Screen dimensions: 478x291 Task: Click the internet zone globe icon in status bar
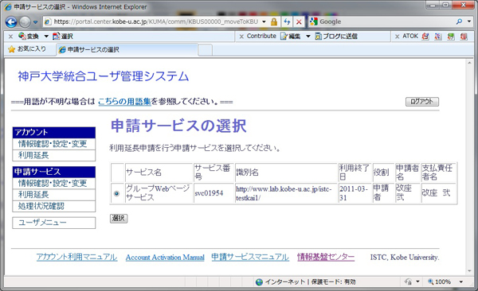[259, 282]
